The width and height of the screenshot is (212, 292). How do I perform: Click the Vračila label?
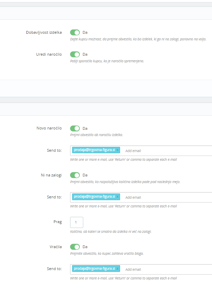point(56,247)
